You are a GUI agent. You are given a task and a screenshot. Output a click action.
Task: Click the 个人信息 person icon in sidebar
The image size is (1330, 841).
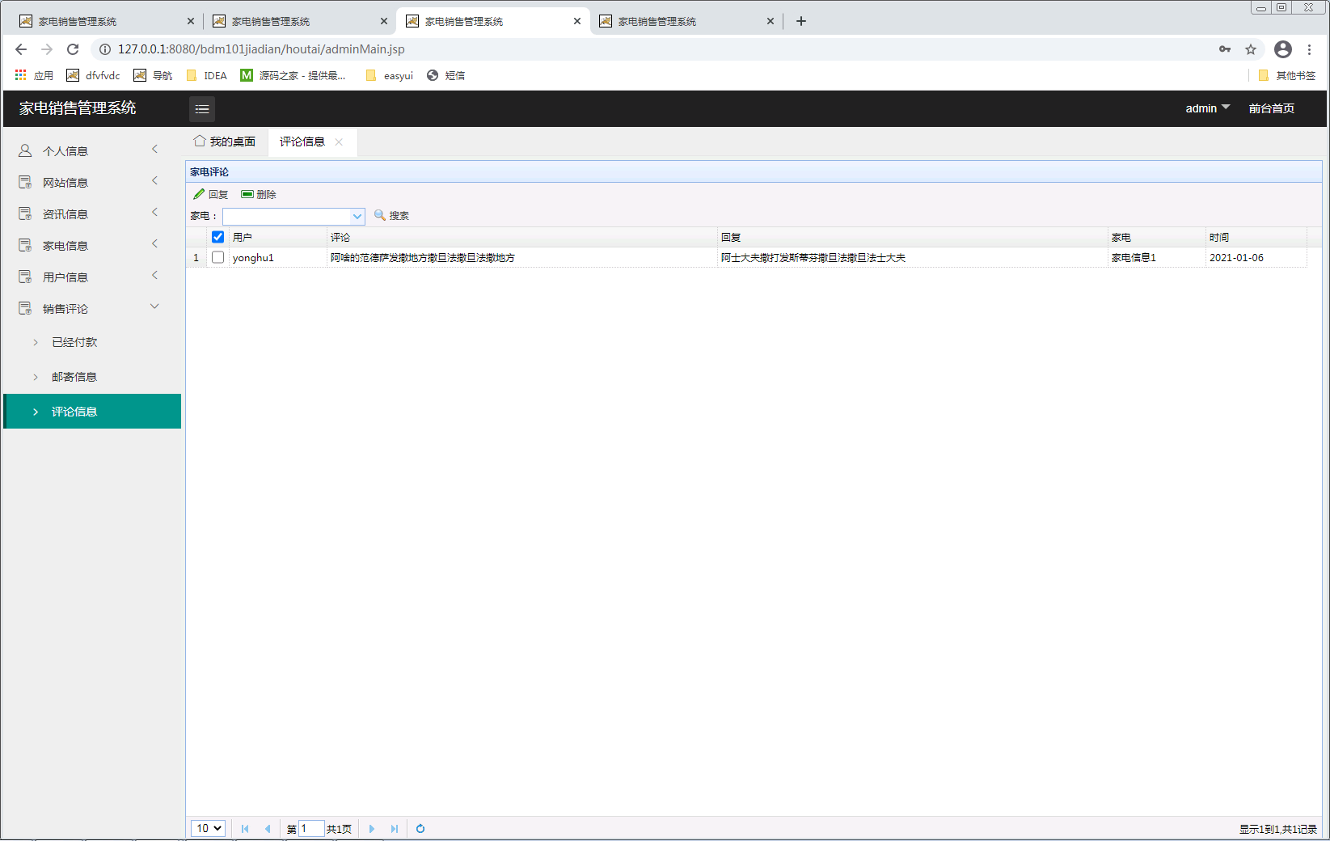[x=25, y=150]
